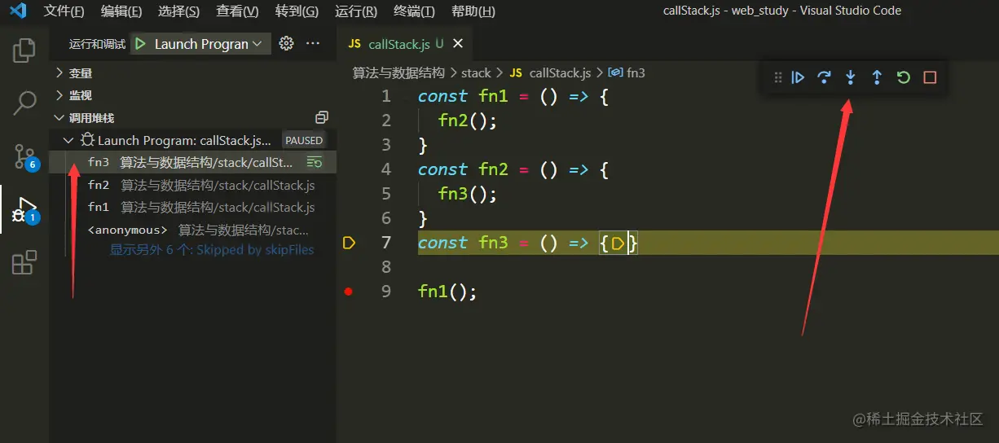The width and height of the screenshot is (999, 443).
Task: Restart frame icon on fn3 row
Action: pos(315,163)
